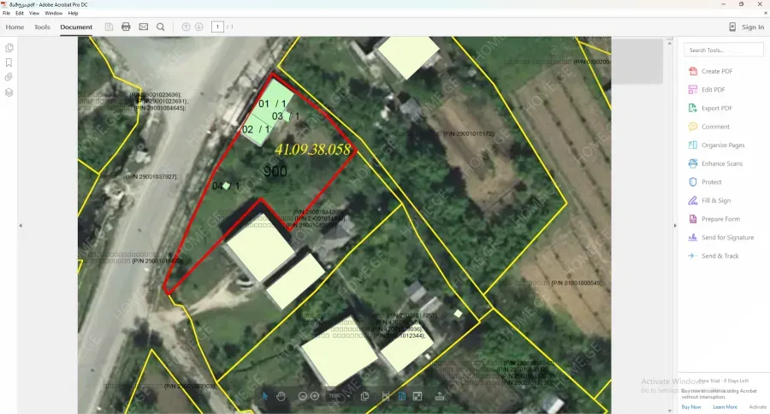The height and width of the screenshot is (414, 770).
Task: Click the Search Tools input field
Action: click(x=724, y=50)
